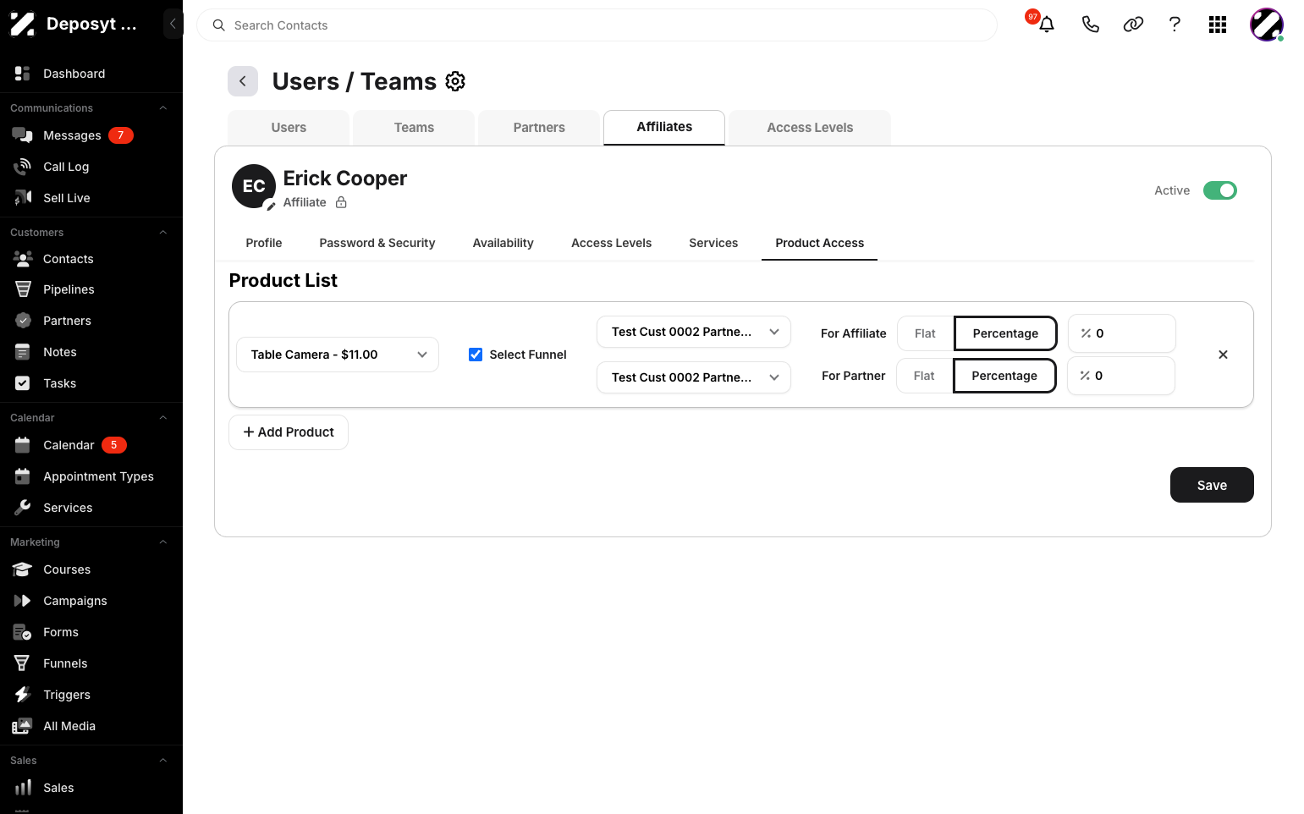Collapse the Marketing sidebar section
Image resolution: width=1304 pixels, height=814 pixels.
coord(163,542)
